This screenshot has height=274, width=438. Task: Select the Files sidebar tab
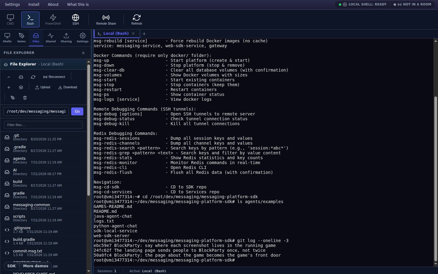(36, 38)
